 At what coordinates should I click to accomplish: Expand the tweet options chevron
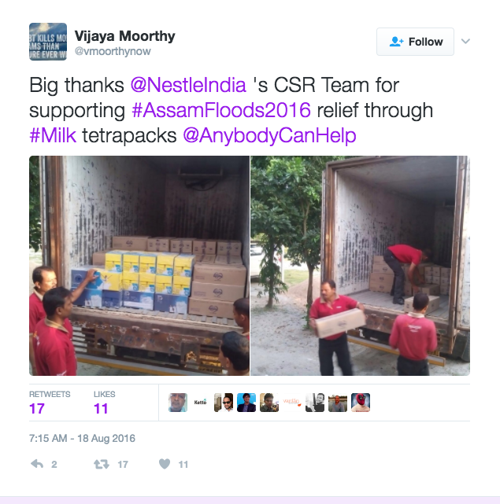coord(465,41)
